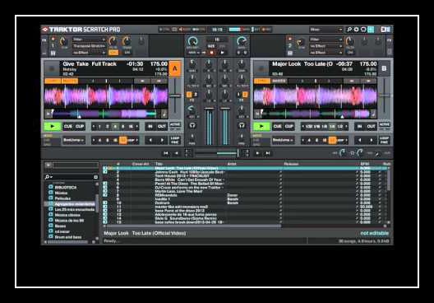Click the headphone cue icon for channel B
This screenshot has width=434, height=303.
point(242,125)
